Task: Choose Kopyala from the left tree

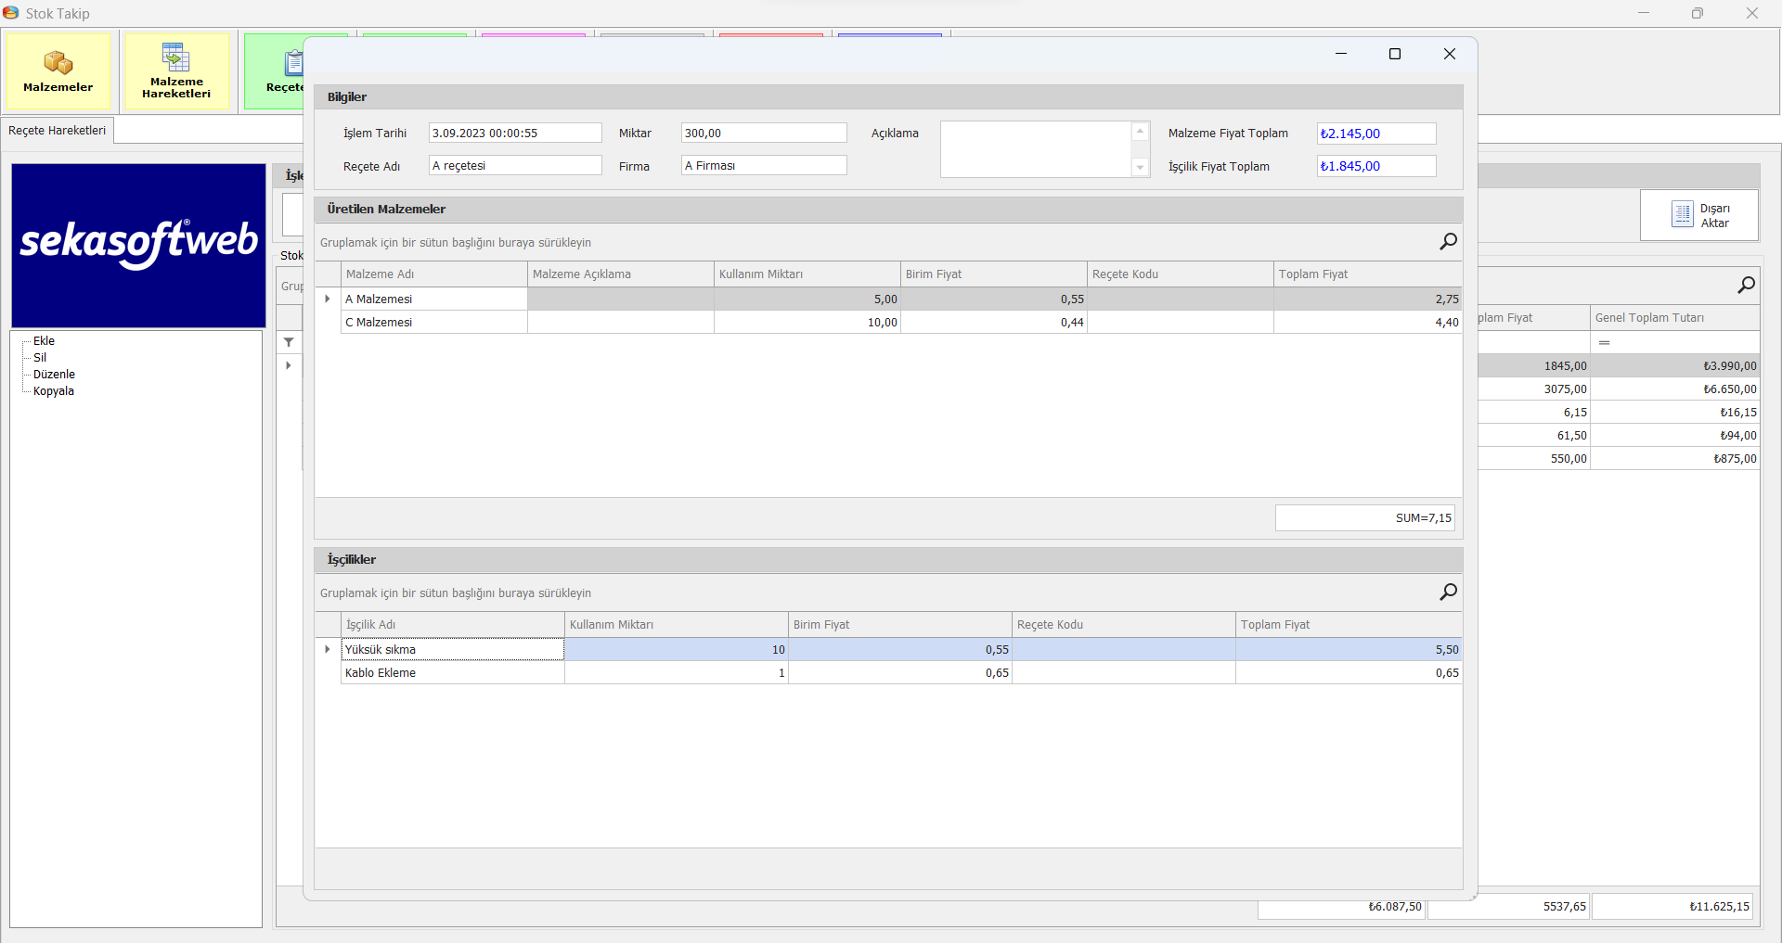Action: 53,391
